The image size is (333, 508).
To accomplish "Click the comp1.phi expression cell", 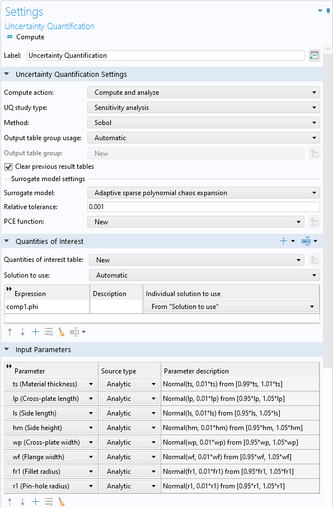I will point(47,307).
